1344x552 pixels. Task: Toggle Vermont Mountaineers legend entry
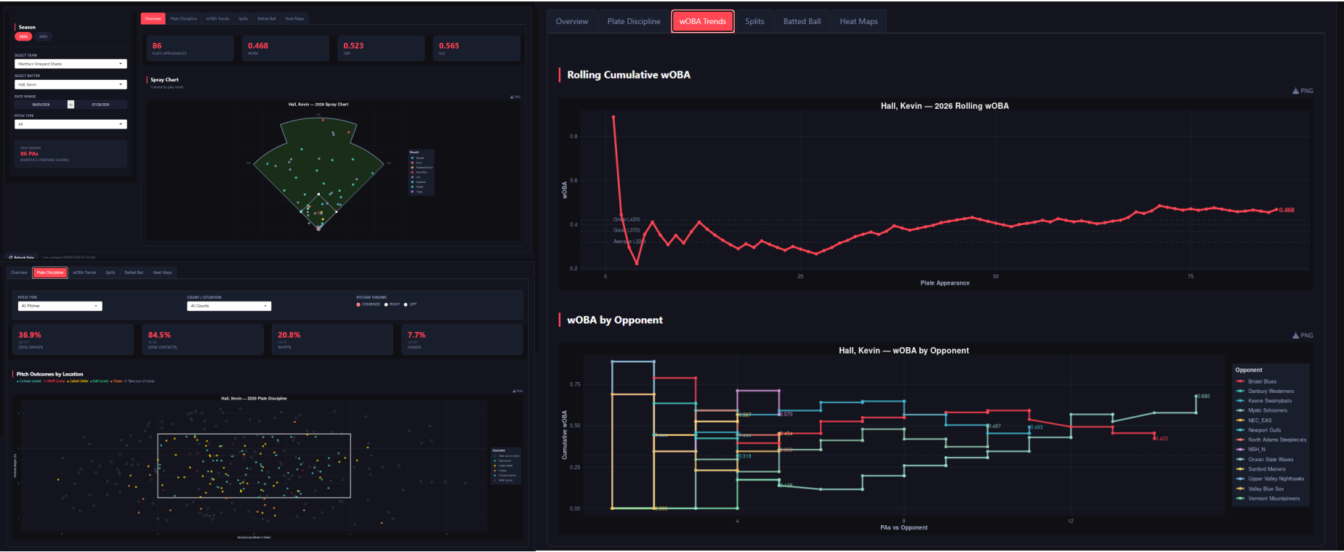[1268, 498]
